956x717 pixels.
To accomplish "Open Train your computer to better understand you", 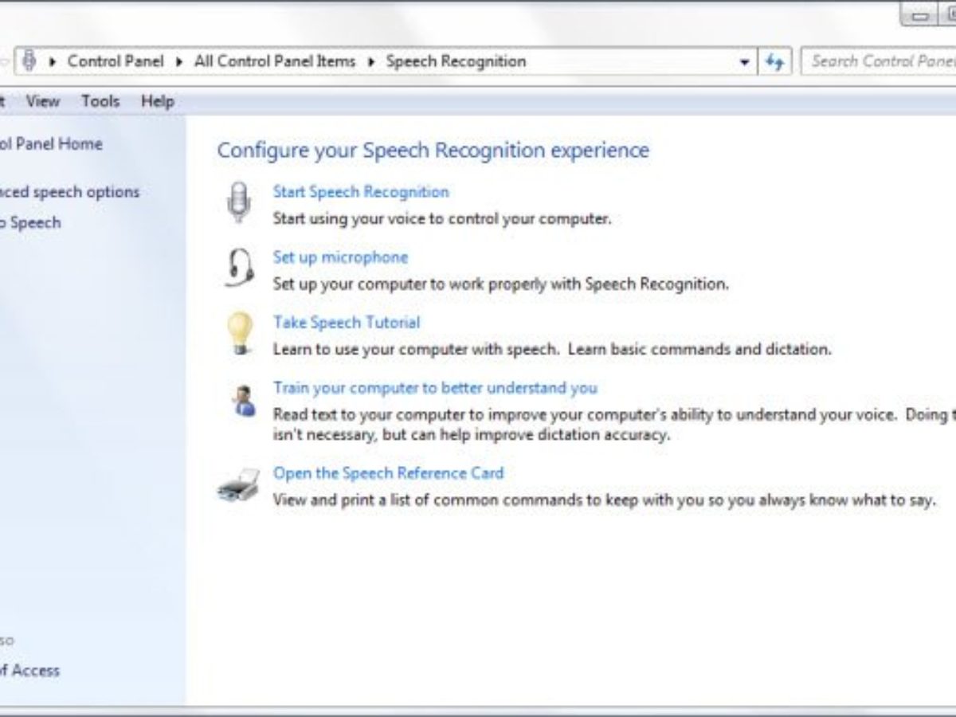I will tap(435, 387).
